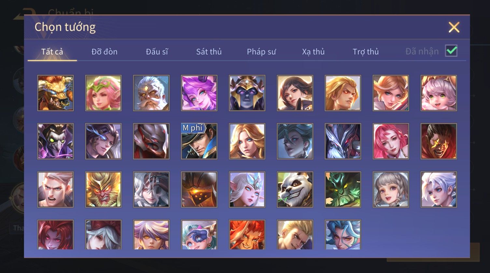Viewport: 490px width, 273px height.
Task: Pick the purple-haired girl hero portrait
Action: [199, 93]
